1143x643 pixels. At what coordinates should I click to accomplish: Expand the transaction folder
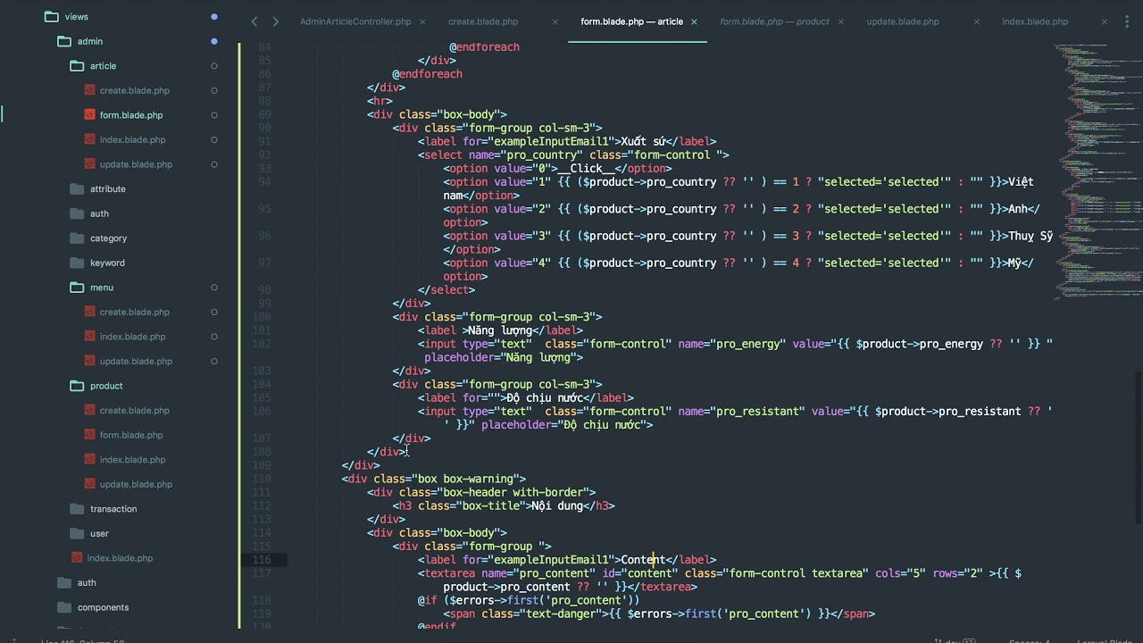(104, 509)
